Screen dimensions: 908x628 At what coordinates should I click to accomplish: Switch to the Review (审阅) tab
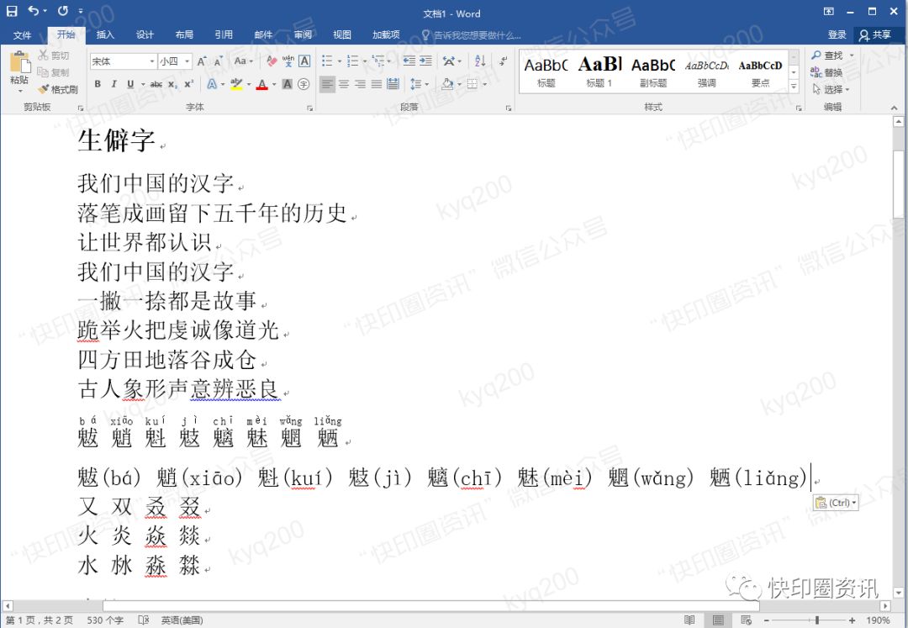[303, 34]
